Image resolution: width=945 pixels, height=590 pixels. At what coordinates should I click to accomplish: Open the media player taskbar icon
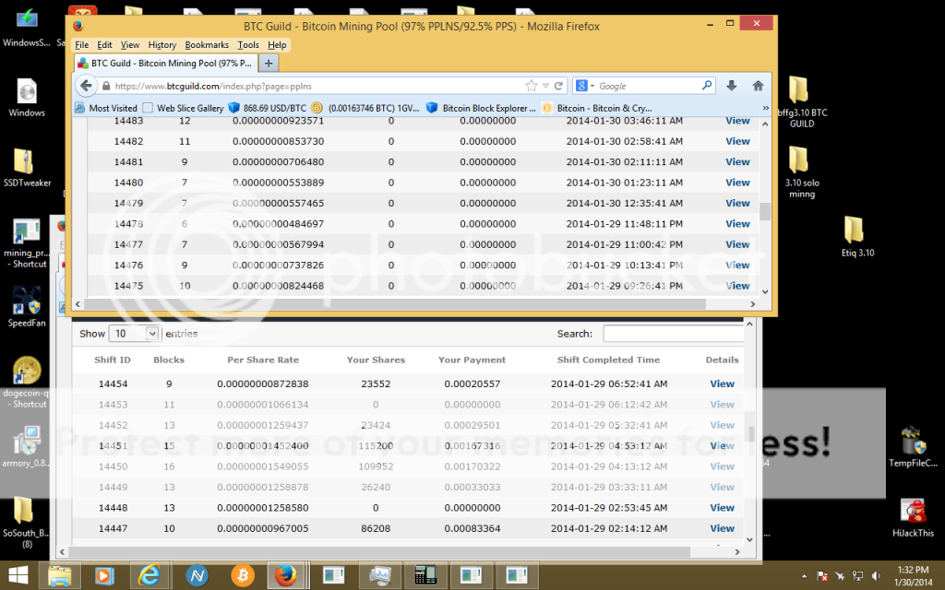104,576
